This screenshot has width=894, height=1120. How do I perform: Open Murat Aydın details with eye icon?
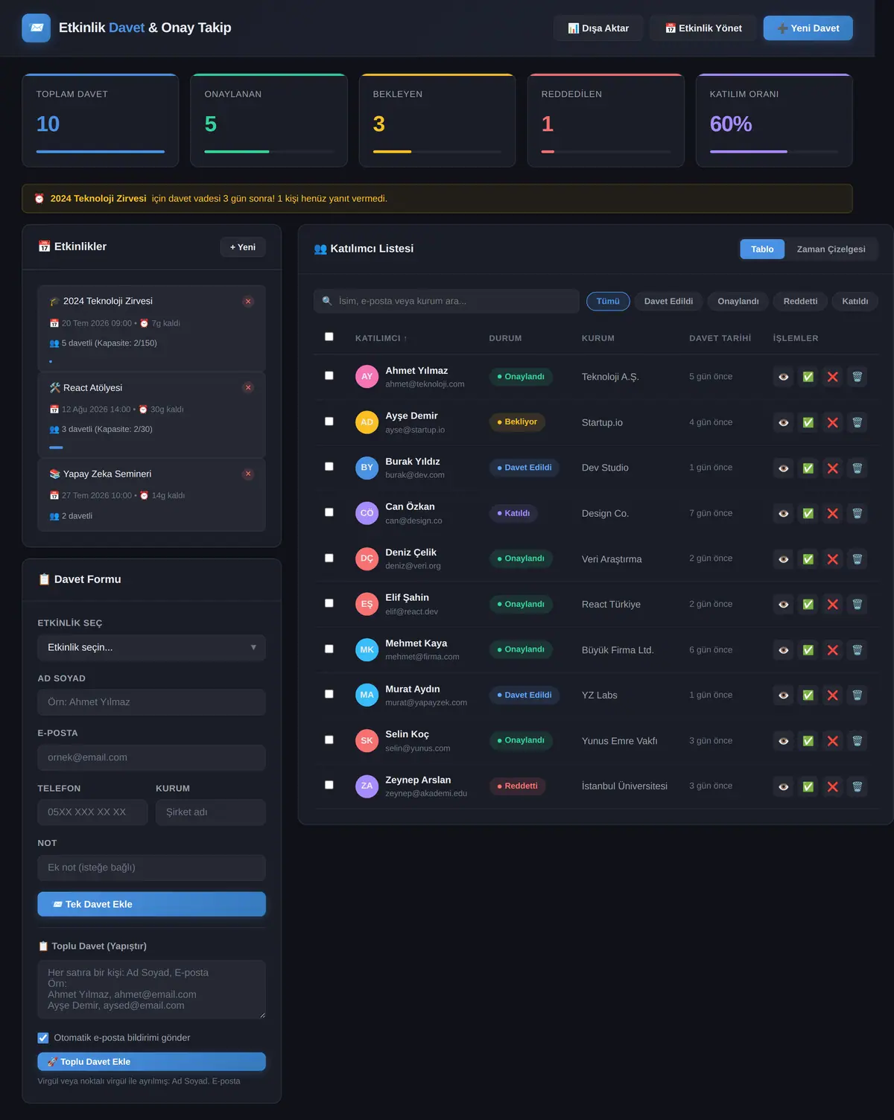(x=783, y=696)
